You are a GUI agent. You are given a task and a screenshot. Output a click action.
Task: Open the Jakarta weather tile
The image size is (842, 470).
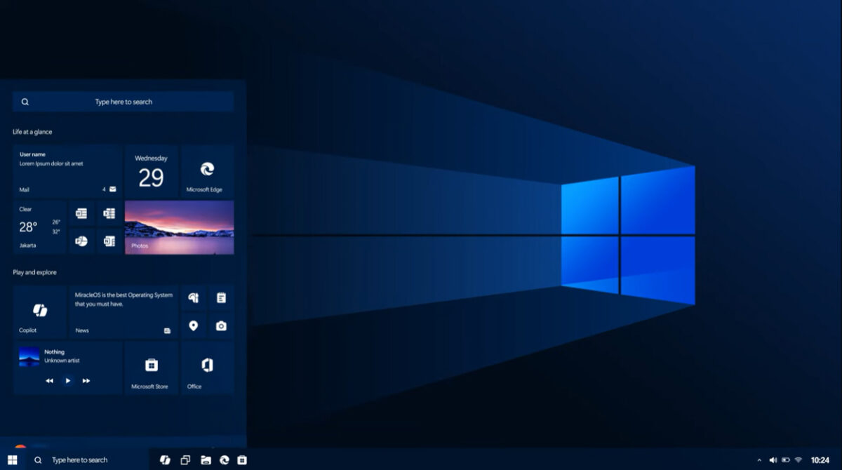click(x=39, y=226)
